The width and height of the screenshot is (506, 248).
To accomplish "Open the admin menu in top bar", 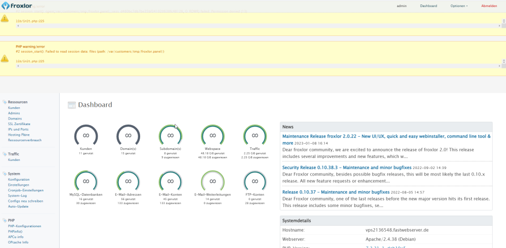I will click(x=402, y=6).
